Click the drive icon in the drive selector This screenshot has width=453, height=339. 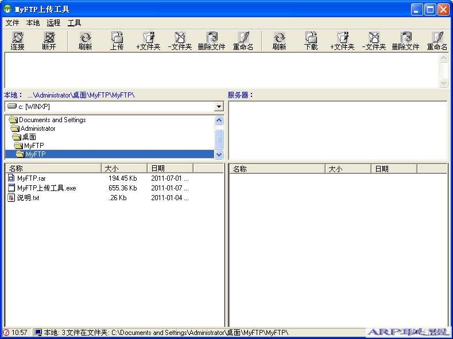pos(12,106)
